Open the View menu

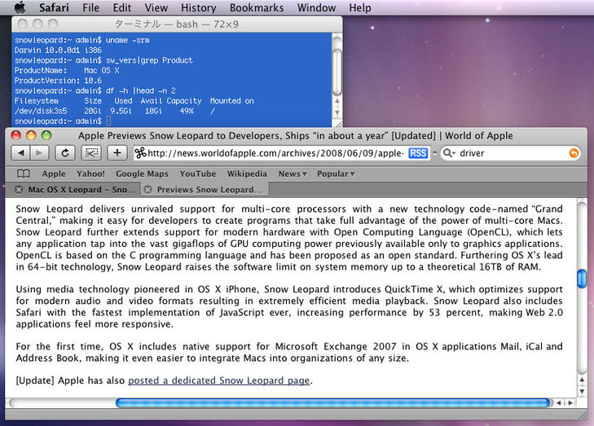pos(156,7)
